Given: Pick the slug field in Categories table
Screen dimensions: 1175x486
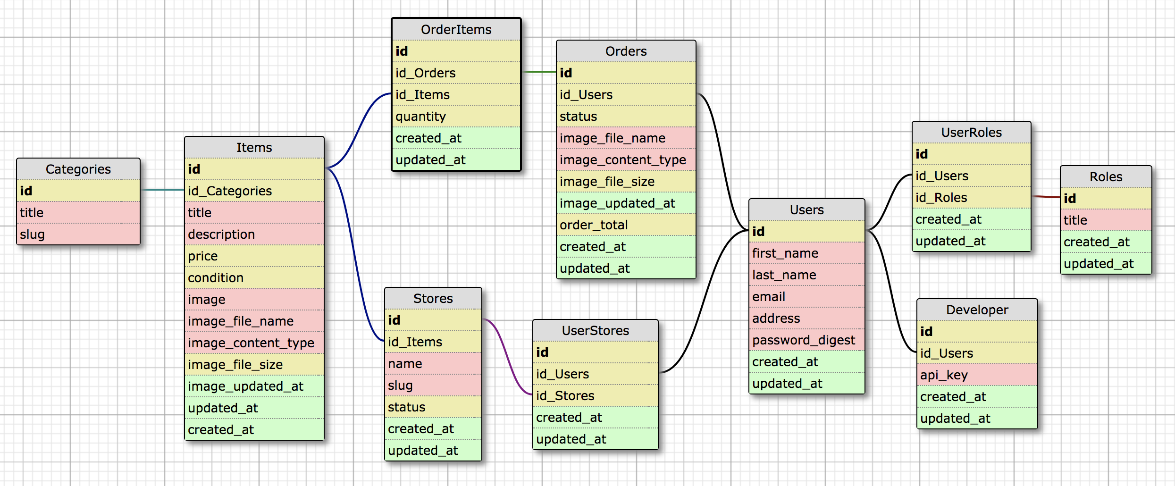Looking at the screenshot, I should pos(78,234).
